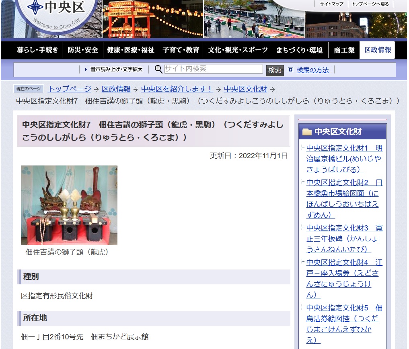Follow the 中央区を紹介します！ breadcrumb

[177, 89]
